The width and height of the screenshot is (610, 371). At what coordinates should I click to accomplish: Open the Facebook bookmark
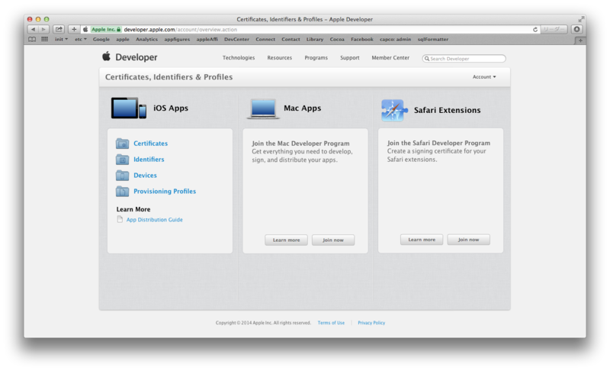[361, 40]
